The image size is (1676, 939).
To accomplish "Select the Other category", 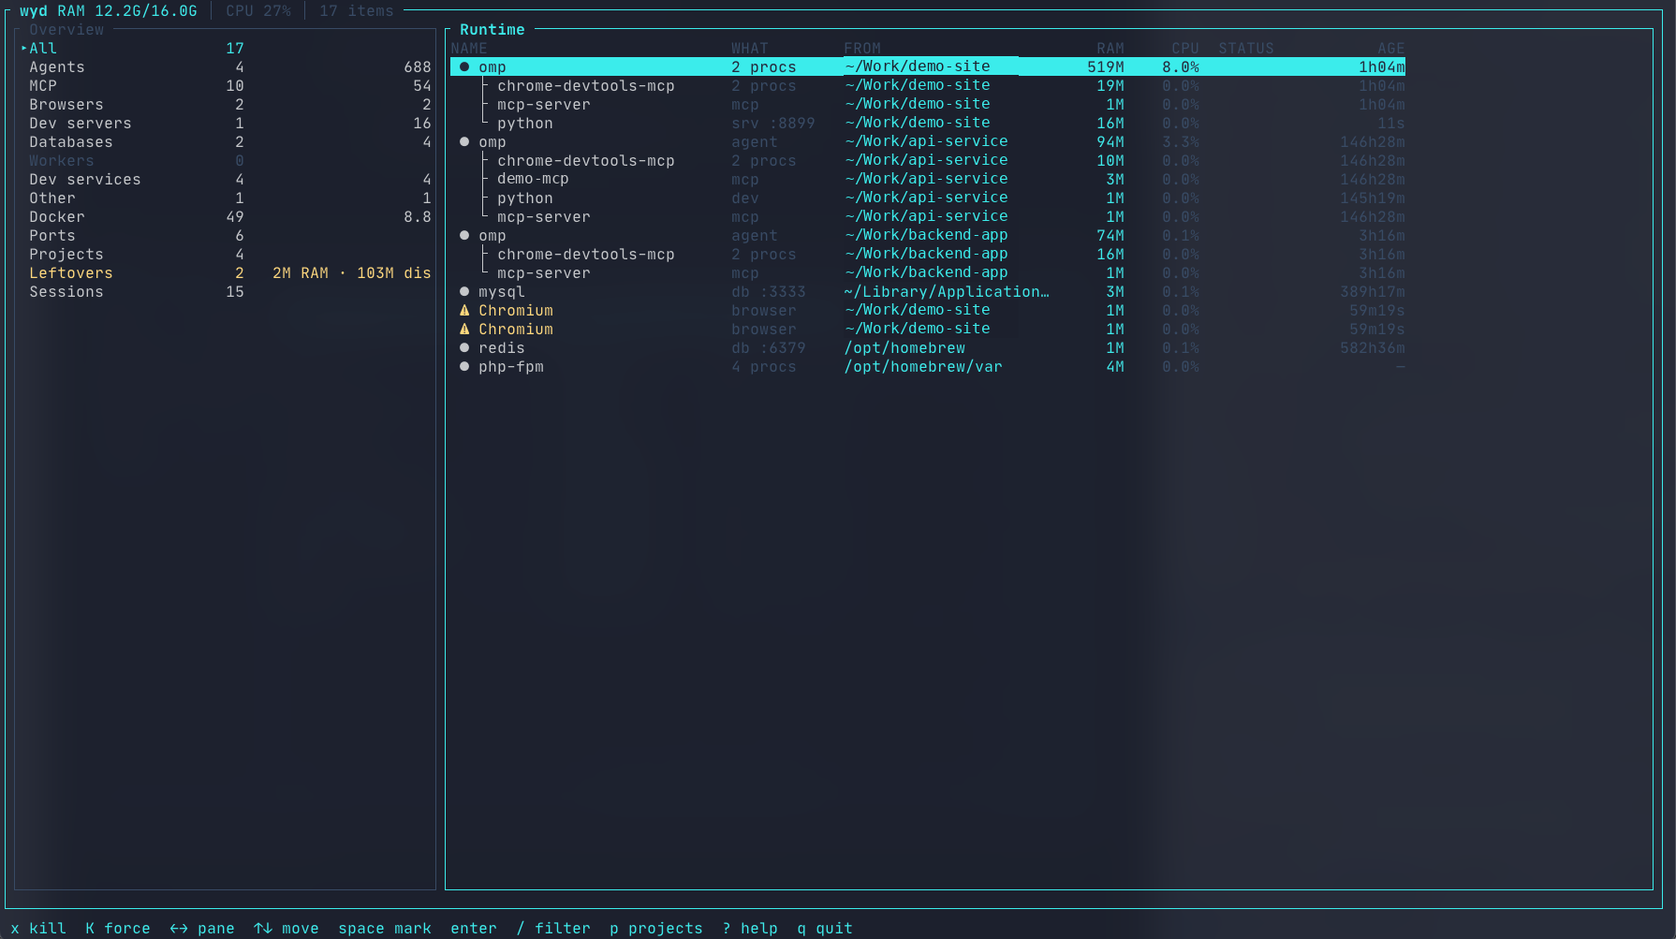I will point(226,198).
